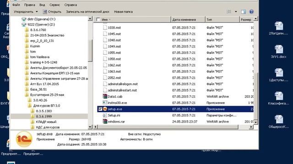293x164 pixels.
Task: Open the training 4-3-5-1248 folder
Action: (x=41, y=62)
